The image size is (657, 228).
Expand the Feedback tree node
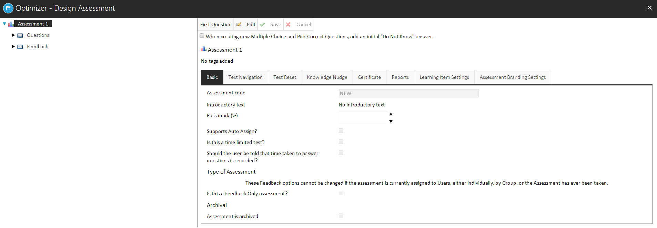[x=13, y=46]
